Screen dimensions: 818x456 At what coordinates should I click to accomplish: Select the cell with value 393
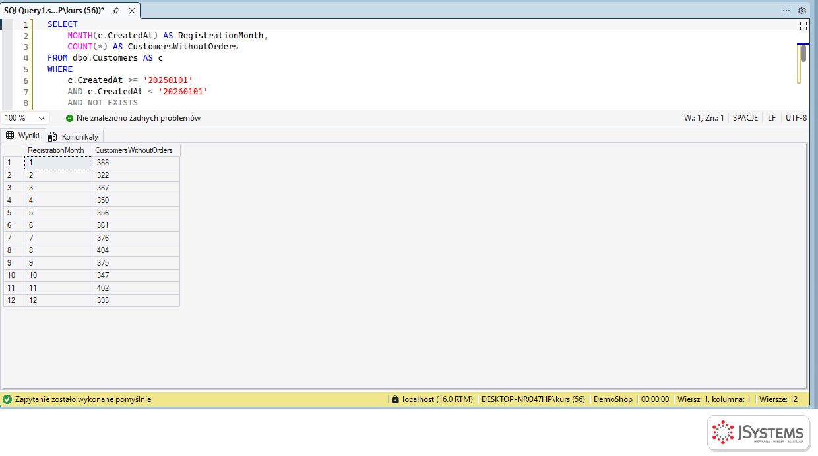[136, 300]
